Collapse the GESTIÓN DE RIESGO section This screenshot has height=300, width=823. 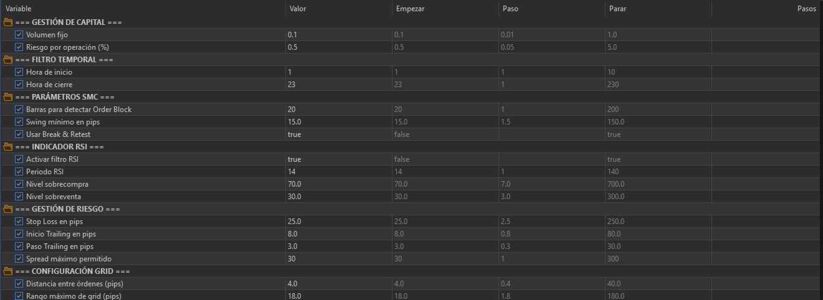[8, 209]
